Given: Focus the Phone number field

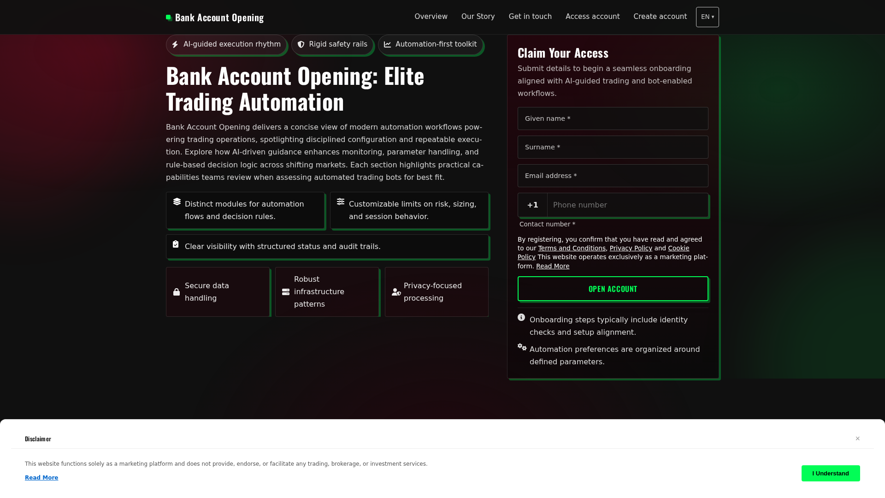Looking at the screenshot, I should tap(628, 205).
